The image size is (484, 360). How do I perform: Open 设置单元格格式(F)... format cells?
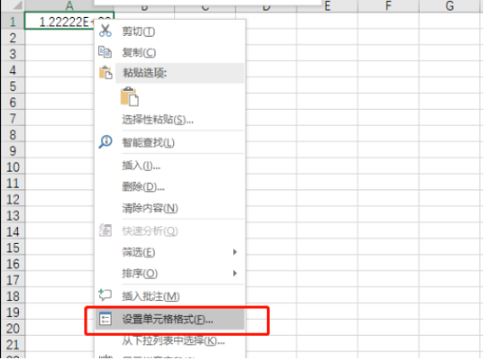click(x=170, y=319)
